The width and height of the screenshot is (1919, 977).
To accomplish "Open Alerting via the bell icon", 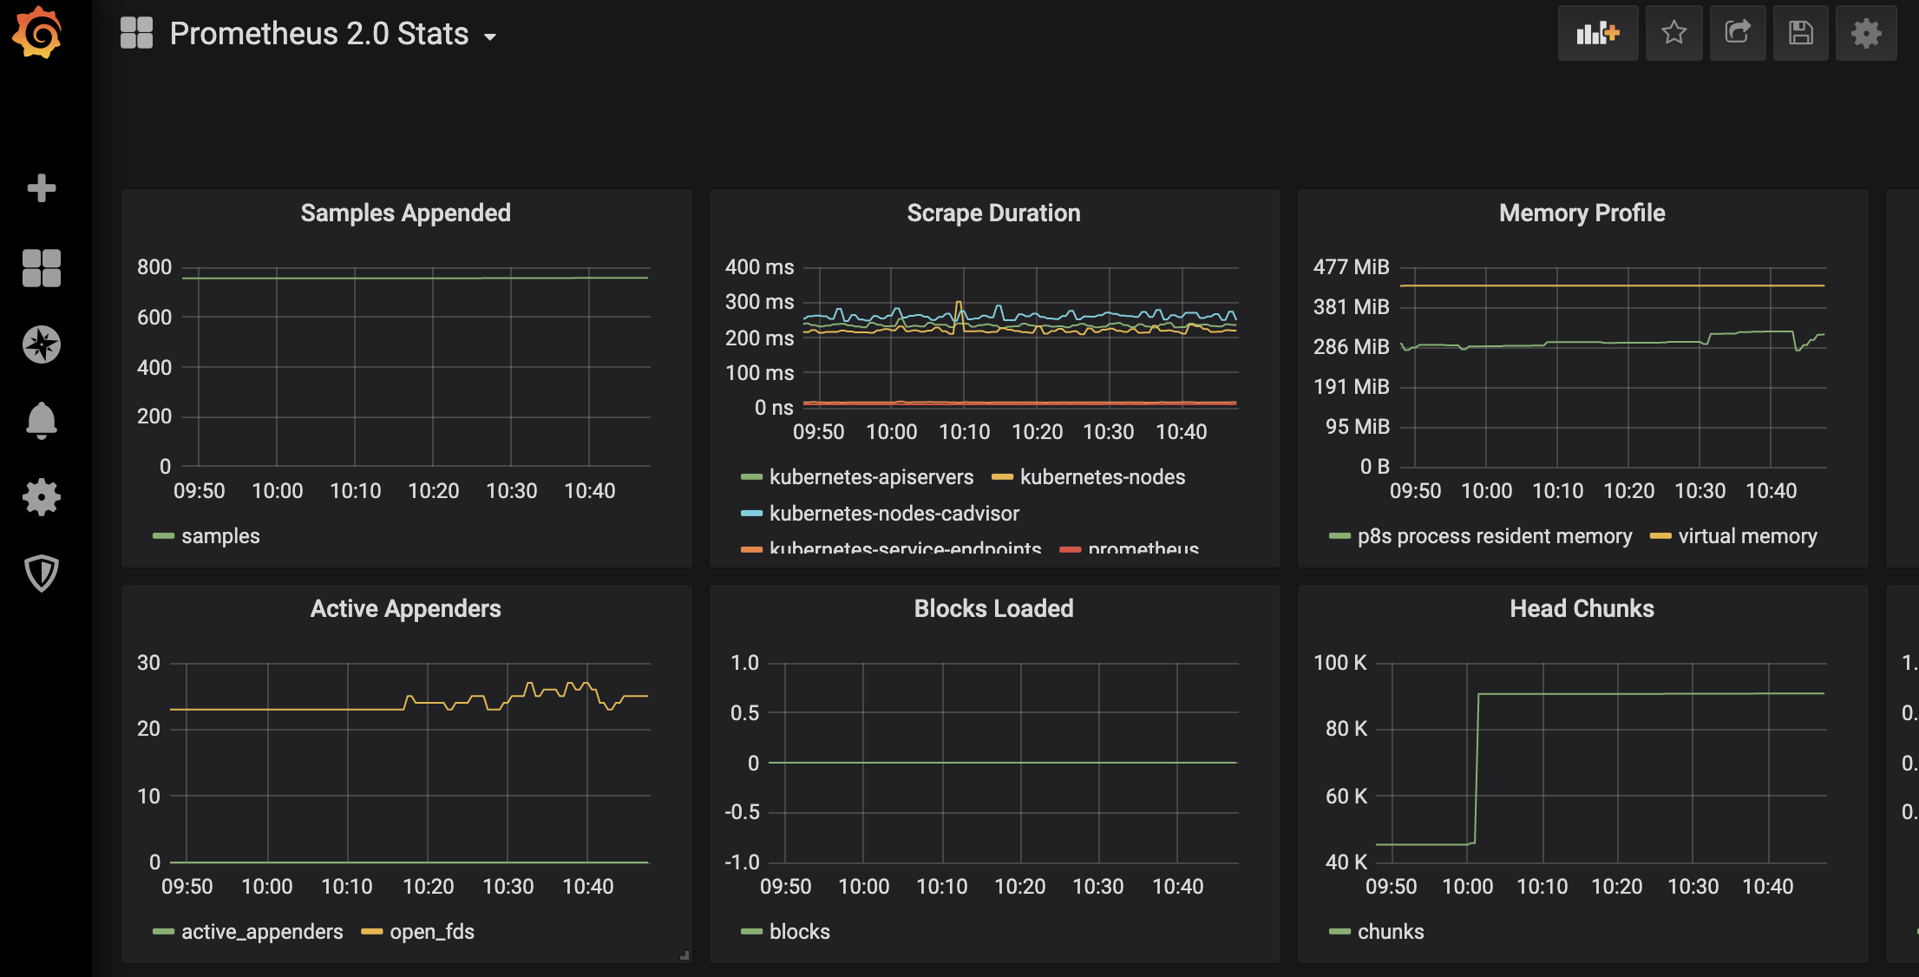I will [x=40, y=420].
